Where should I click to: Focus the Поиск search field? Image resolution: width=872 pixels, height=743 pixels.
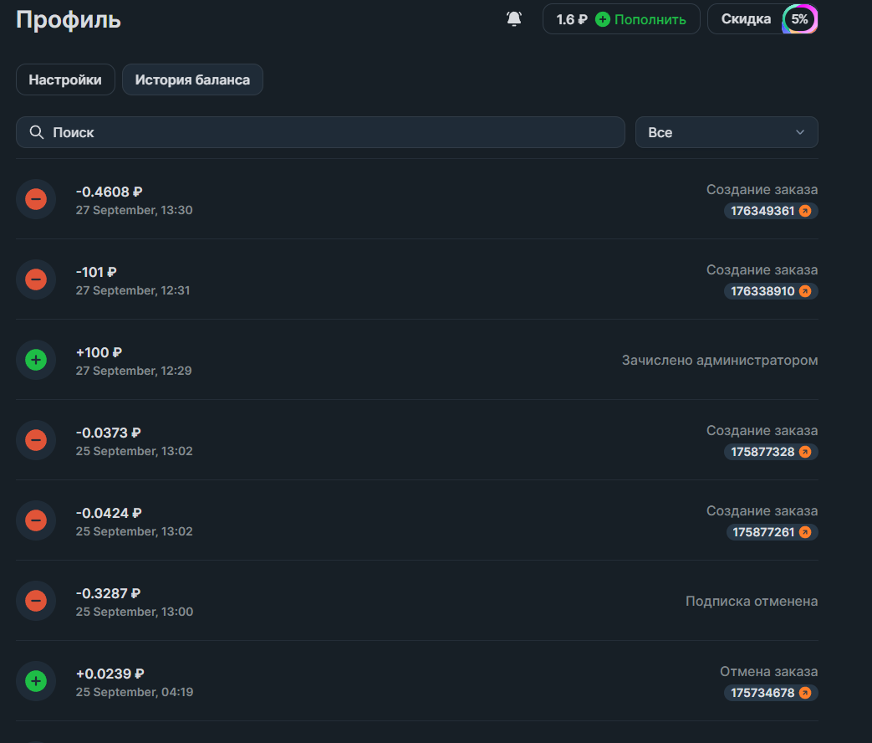click(334, 132)
